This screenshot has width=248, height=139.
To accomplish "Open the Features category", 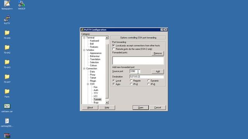I will tap(94, 47).
